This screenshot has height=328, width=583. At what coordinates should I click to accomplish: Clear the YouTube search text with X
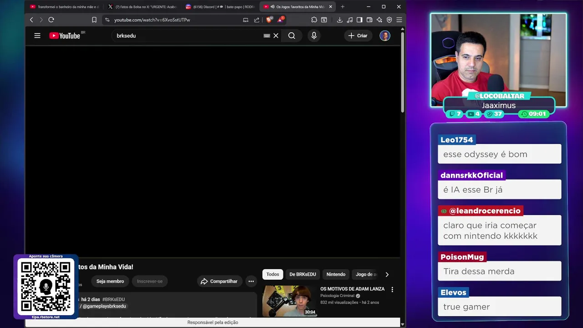coord(276,36)
